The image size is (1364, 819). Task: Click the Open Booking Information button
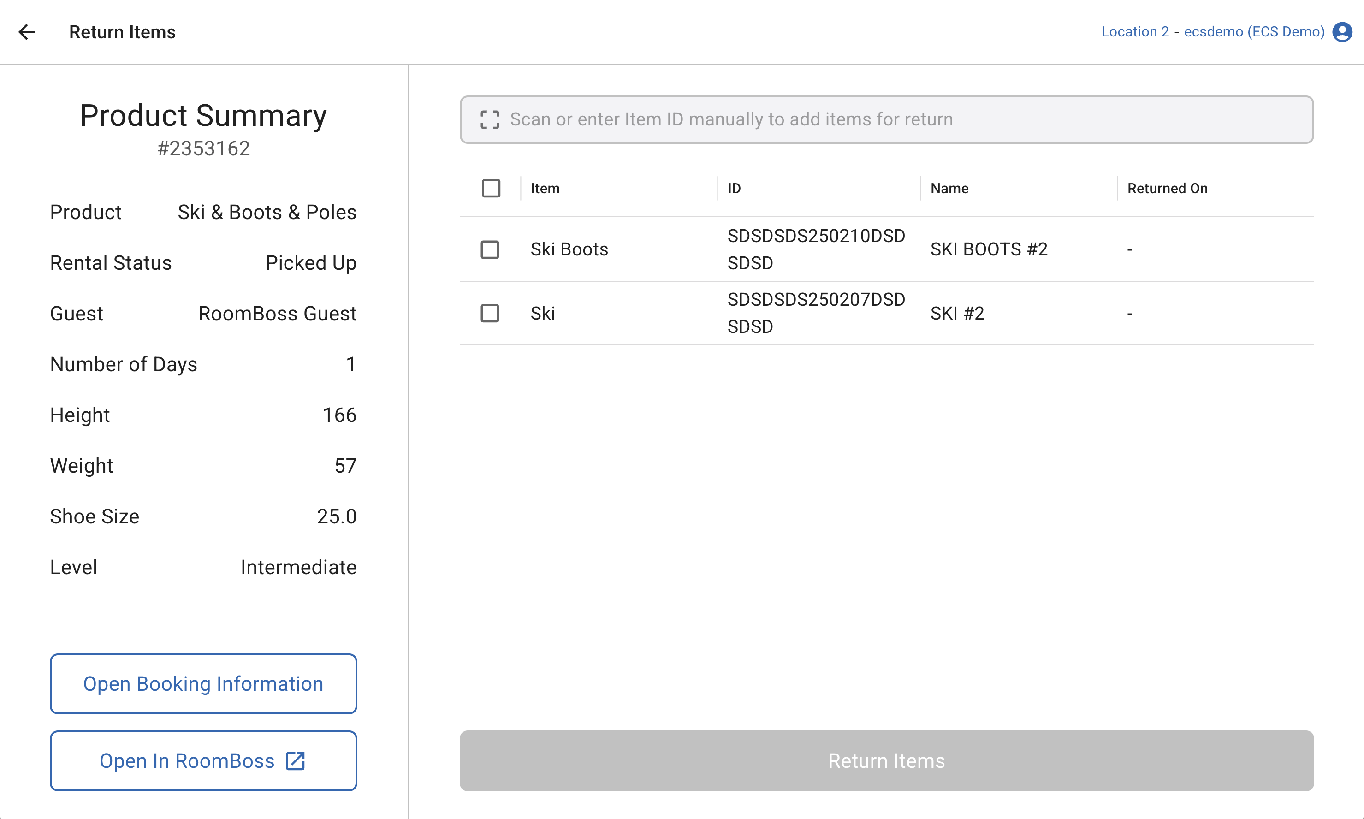(x=203, y=684)
